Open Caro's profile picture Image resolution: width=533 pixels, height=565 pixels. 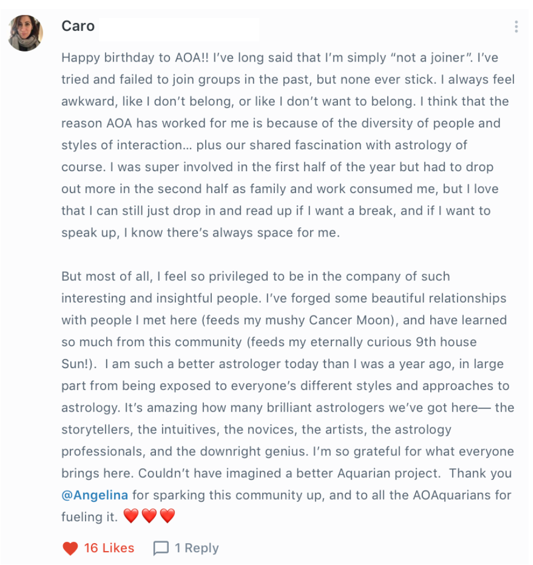point(25,33)
